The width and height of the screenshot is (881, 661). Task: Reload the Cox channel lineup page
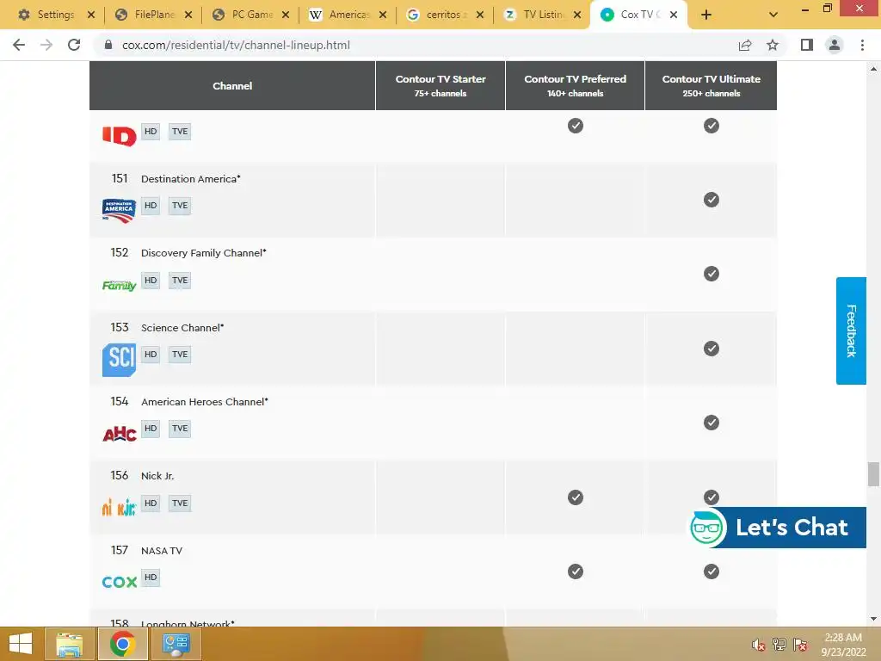pos(74,45)
